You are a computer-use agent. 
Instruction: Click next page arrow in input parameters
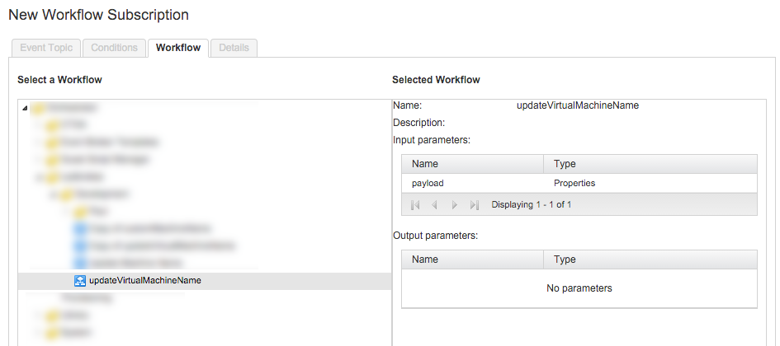(454, 204)
